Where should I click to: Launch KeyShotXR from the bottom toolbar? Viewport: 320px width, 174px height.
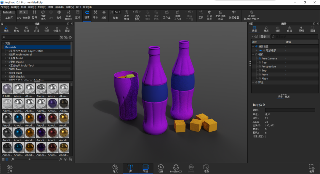tap(176, 168)
